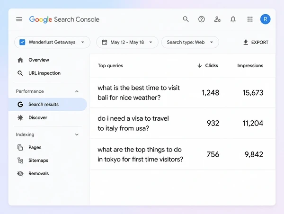The image size is (284, 214).
Task: Select the Tokyo top things query
Action: pyautogui.click(x=141, y=154)
